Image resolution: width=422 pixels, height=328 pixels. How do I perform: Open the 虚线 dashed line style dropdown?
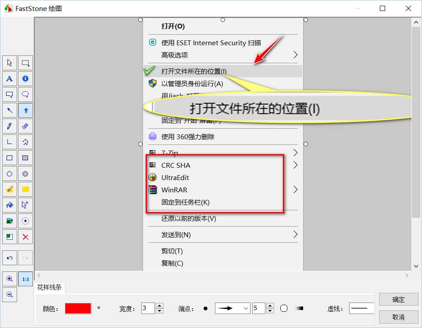pos(361,308)
